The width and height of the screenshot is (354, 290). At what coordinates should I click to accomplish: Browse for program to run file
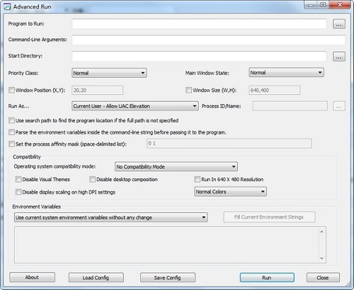tap(339, 24)
